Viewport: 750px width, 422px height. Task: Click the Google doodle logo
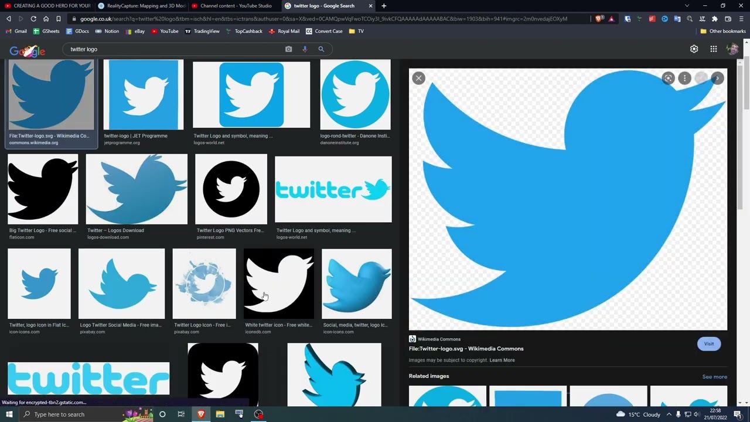27,51
